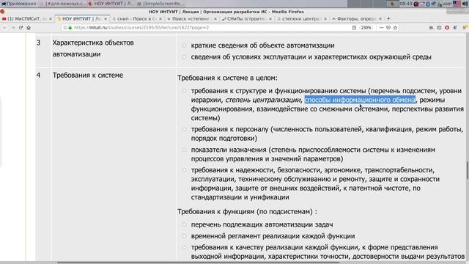Viewport: 469px width, 264px height.
Task: Click the highlighted 'способы информационного обмена' text
Action: pyautogui.click(x=360, y=100)
